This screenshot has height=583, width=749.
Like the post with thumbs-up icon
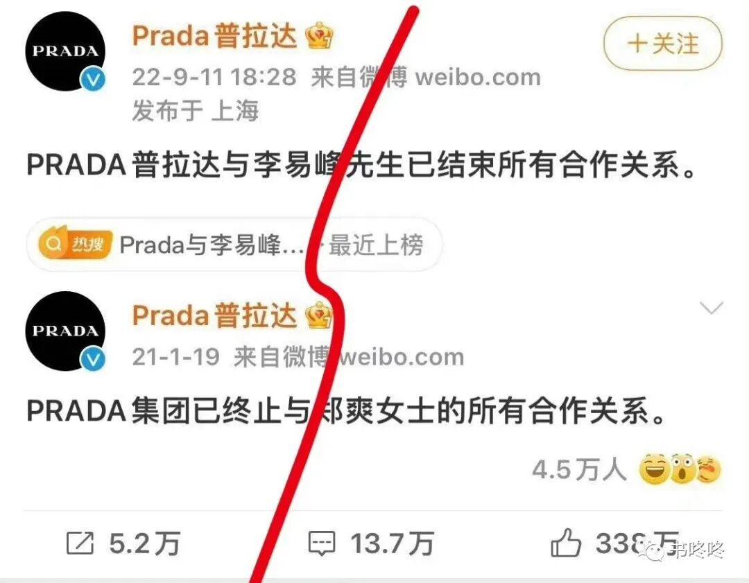point(566,542)
